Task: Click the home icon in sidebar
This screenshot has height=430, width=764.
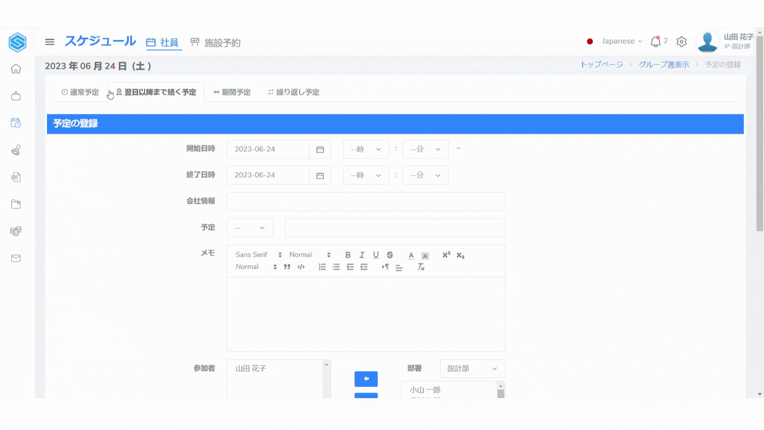Action: [x=16, y=69]
